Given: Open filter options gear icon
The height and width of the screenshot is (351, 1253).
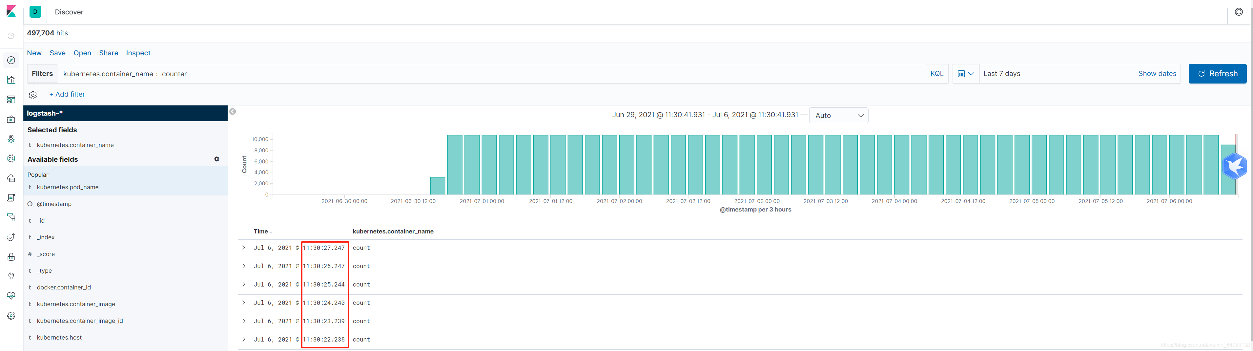Looking at the screenshot, I should point(32,95).
